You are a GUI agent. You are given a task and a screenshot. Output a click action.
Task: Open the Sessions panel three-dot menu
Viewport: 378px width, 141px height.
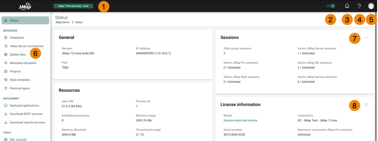point(366,38)
